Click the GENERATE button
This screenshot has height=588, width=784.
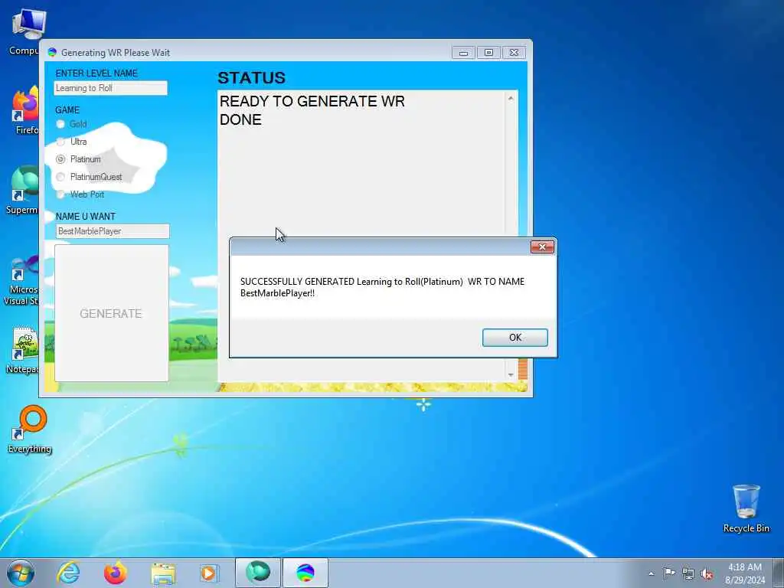(x=112, y=313)
